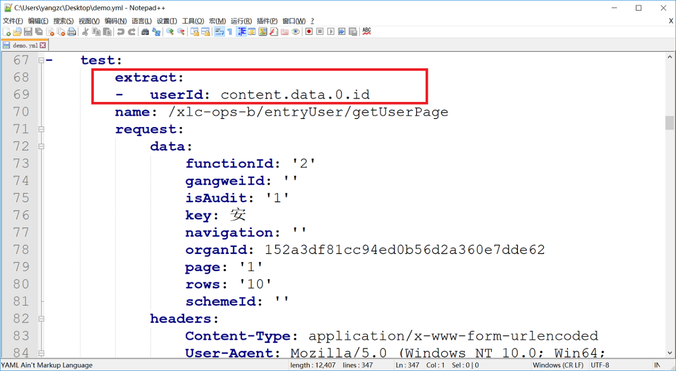Toggle the indent guide toolbar button
The image size is (676, 371).
[241, 32]
